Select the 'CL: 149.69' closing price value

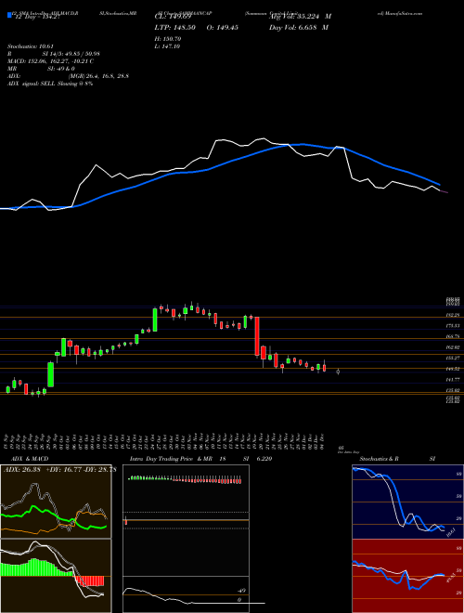pos(173,17)
